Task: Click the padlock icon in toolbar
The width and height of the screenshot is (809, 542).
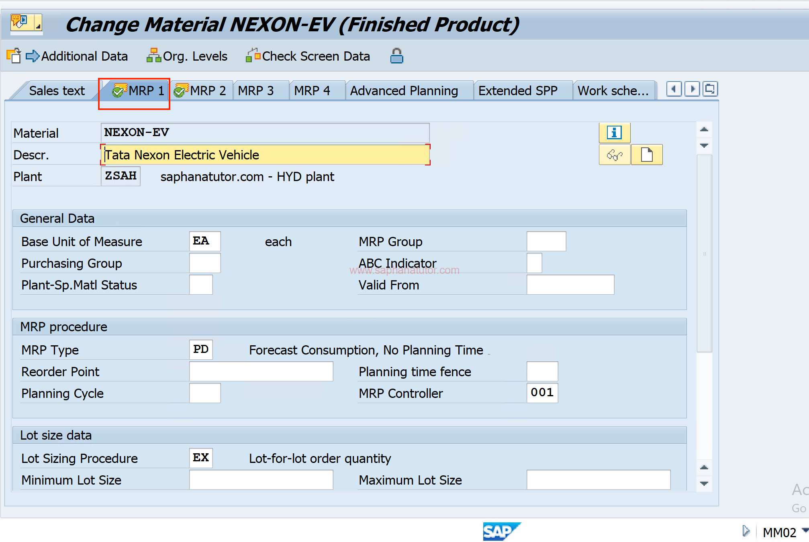Action: 396,56
